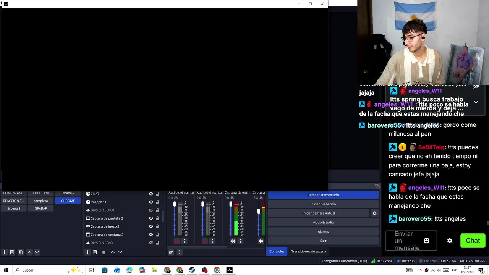Viewport: 489px width, 275px height.
Task: Unmute the first Audio del escritorio channel
Action: (176, 241)
